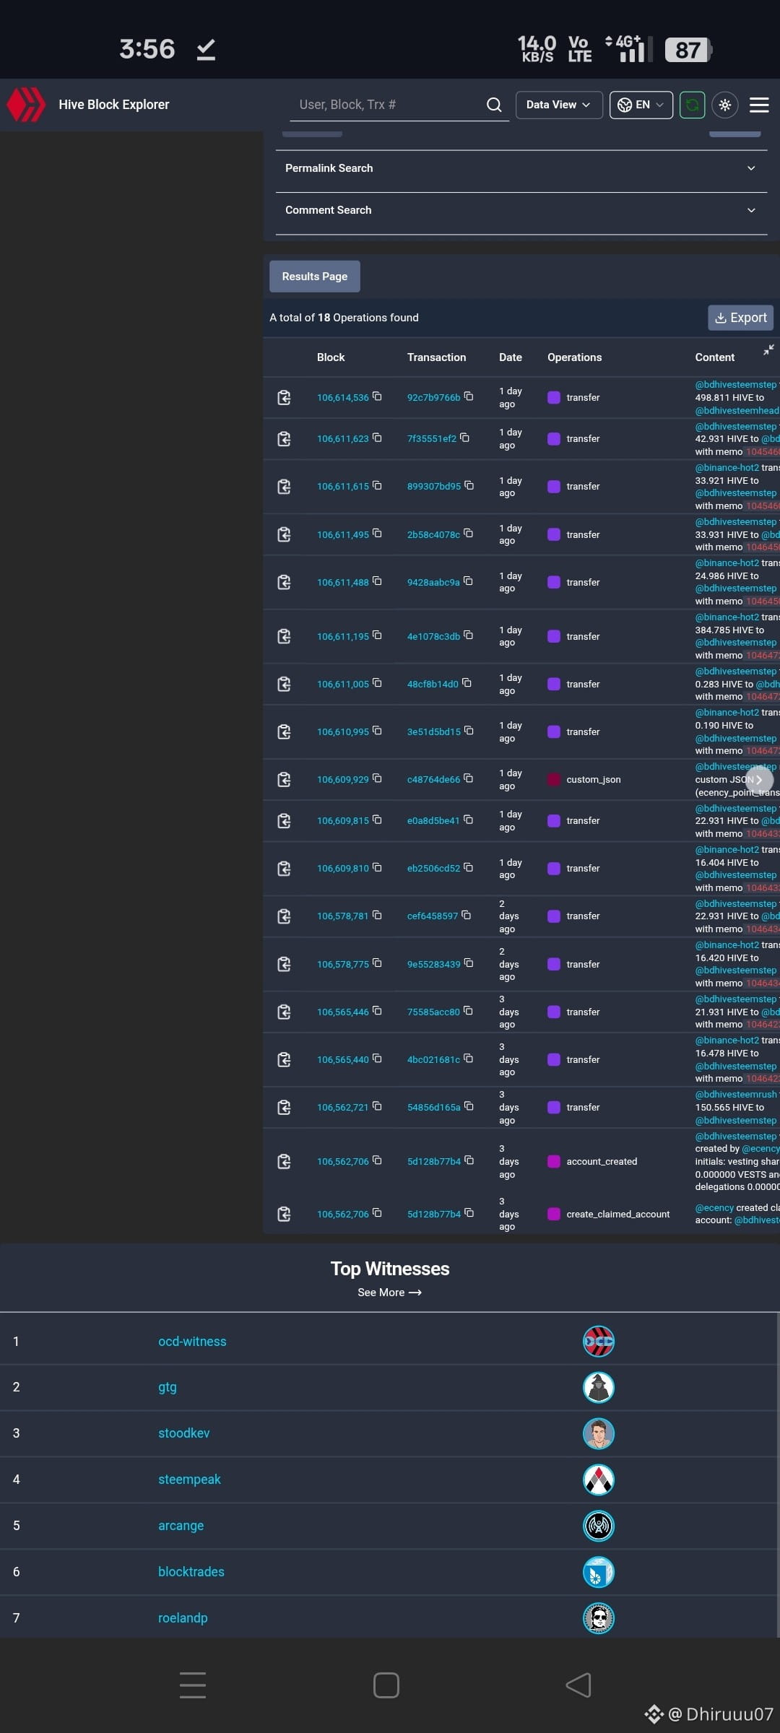780x1733 pixels.
Task: Copy transaction hash 7f35551ef2
Action: coord(464,438)
